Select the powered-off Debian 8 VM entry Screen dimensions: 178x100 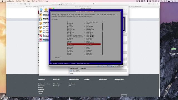44,36
